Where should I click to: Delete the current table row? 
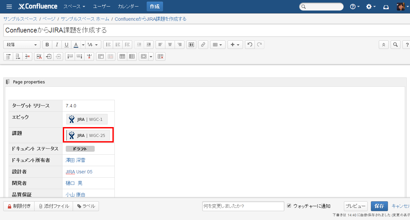(x=27, y=56)
